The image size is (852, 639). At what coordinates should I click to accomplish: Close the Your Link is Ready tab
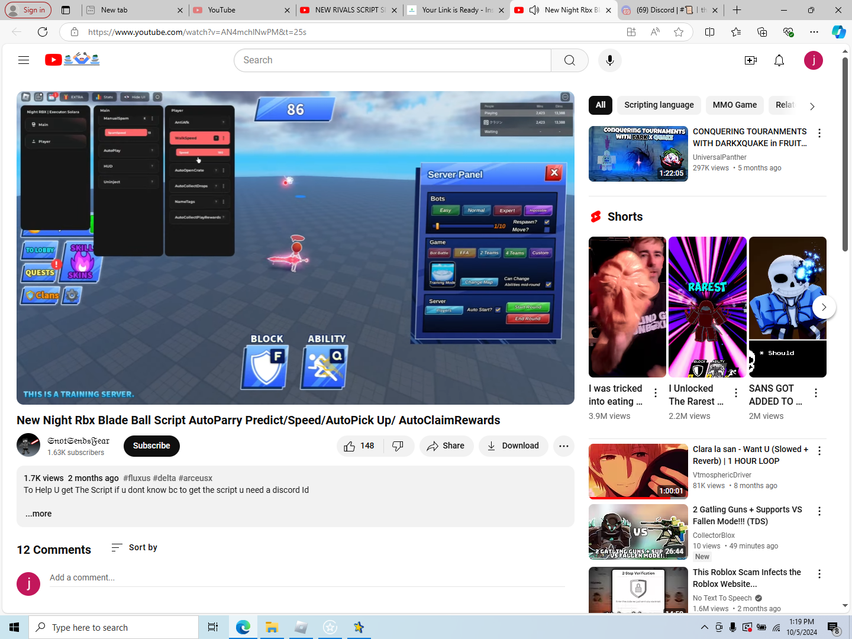coord(501,10)
